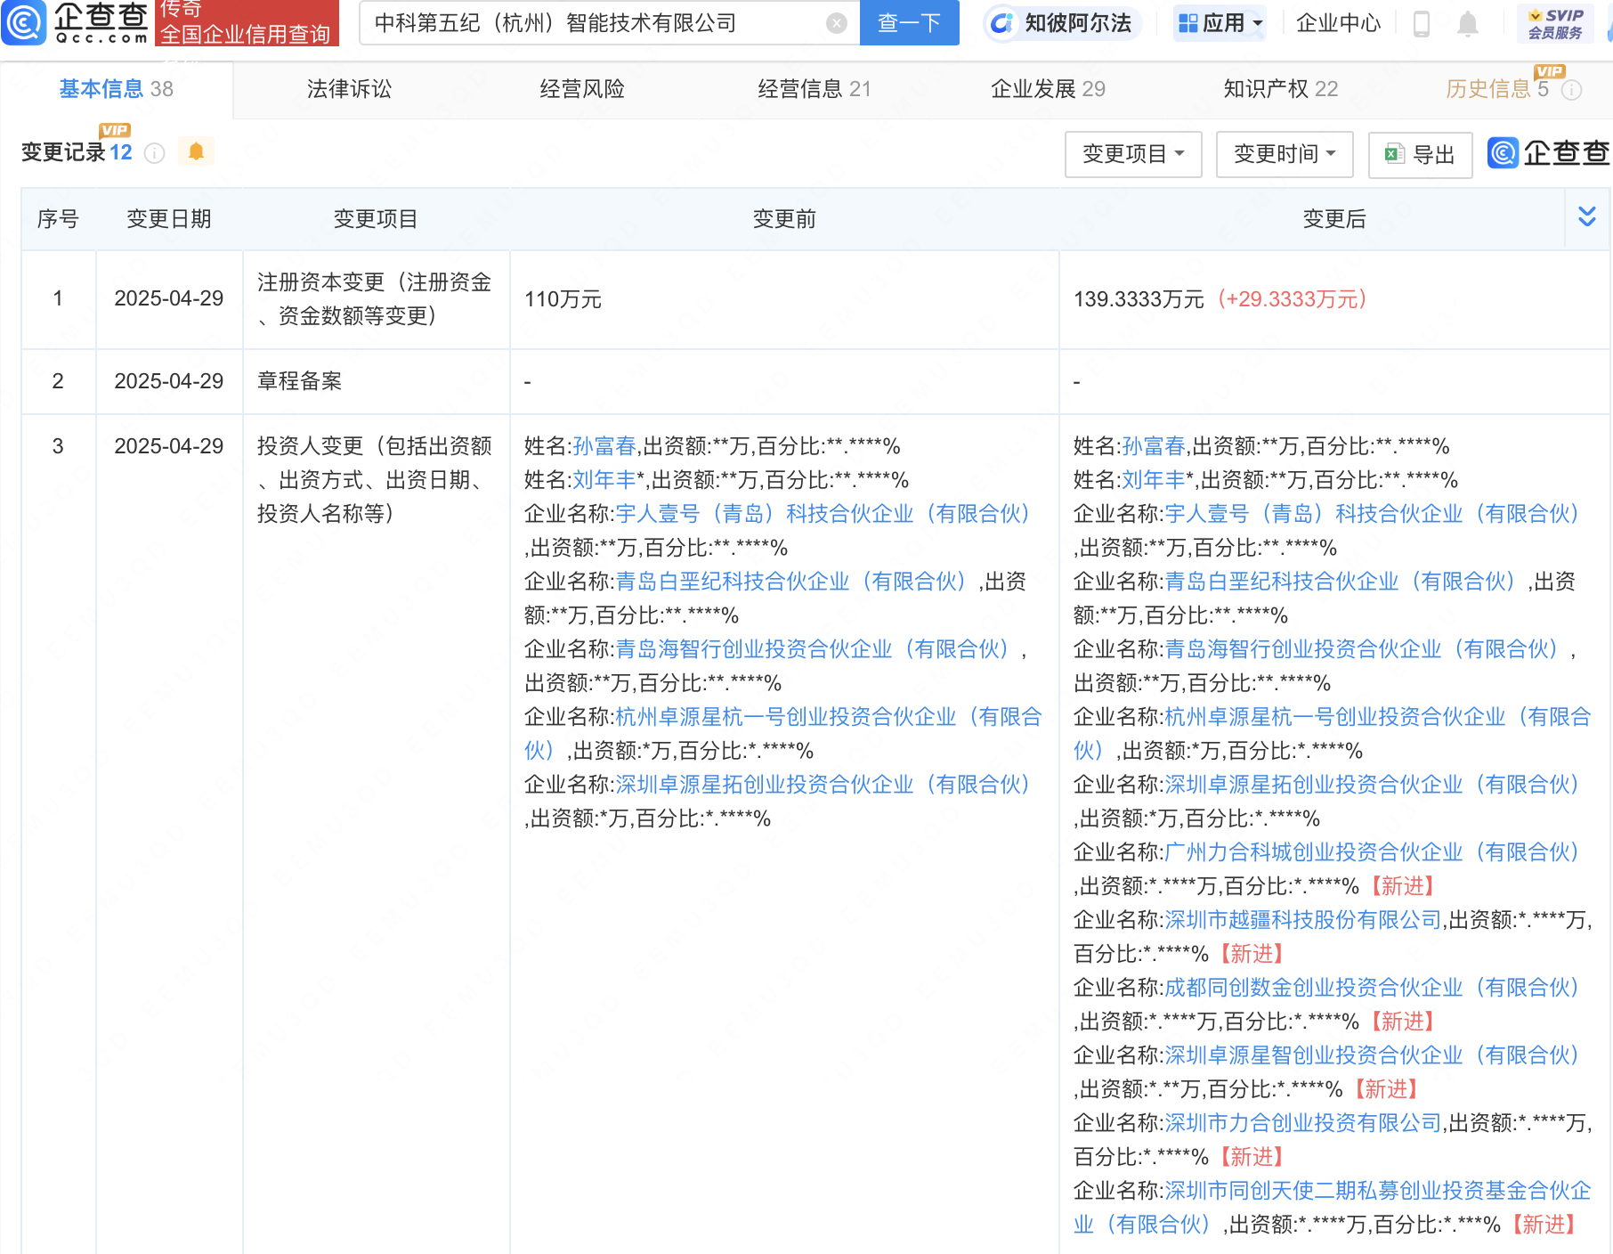
Task: Open 宇人壹号（青岛）科技合伙企业 link in 变更后
Action: pos(1373,514)
